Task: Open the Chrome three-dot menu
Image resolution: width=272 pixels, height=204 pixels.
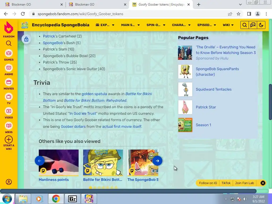Action: pyautogui.click(x=266, y=14)
